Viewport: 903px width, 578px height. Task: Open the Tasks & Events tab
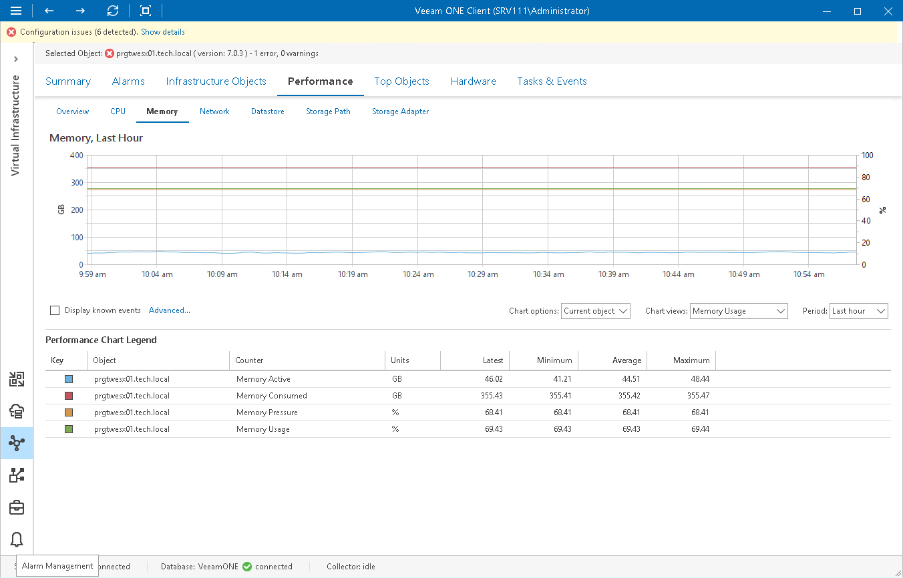552,81
